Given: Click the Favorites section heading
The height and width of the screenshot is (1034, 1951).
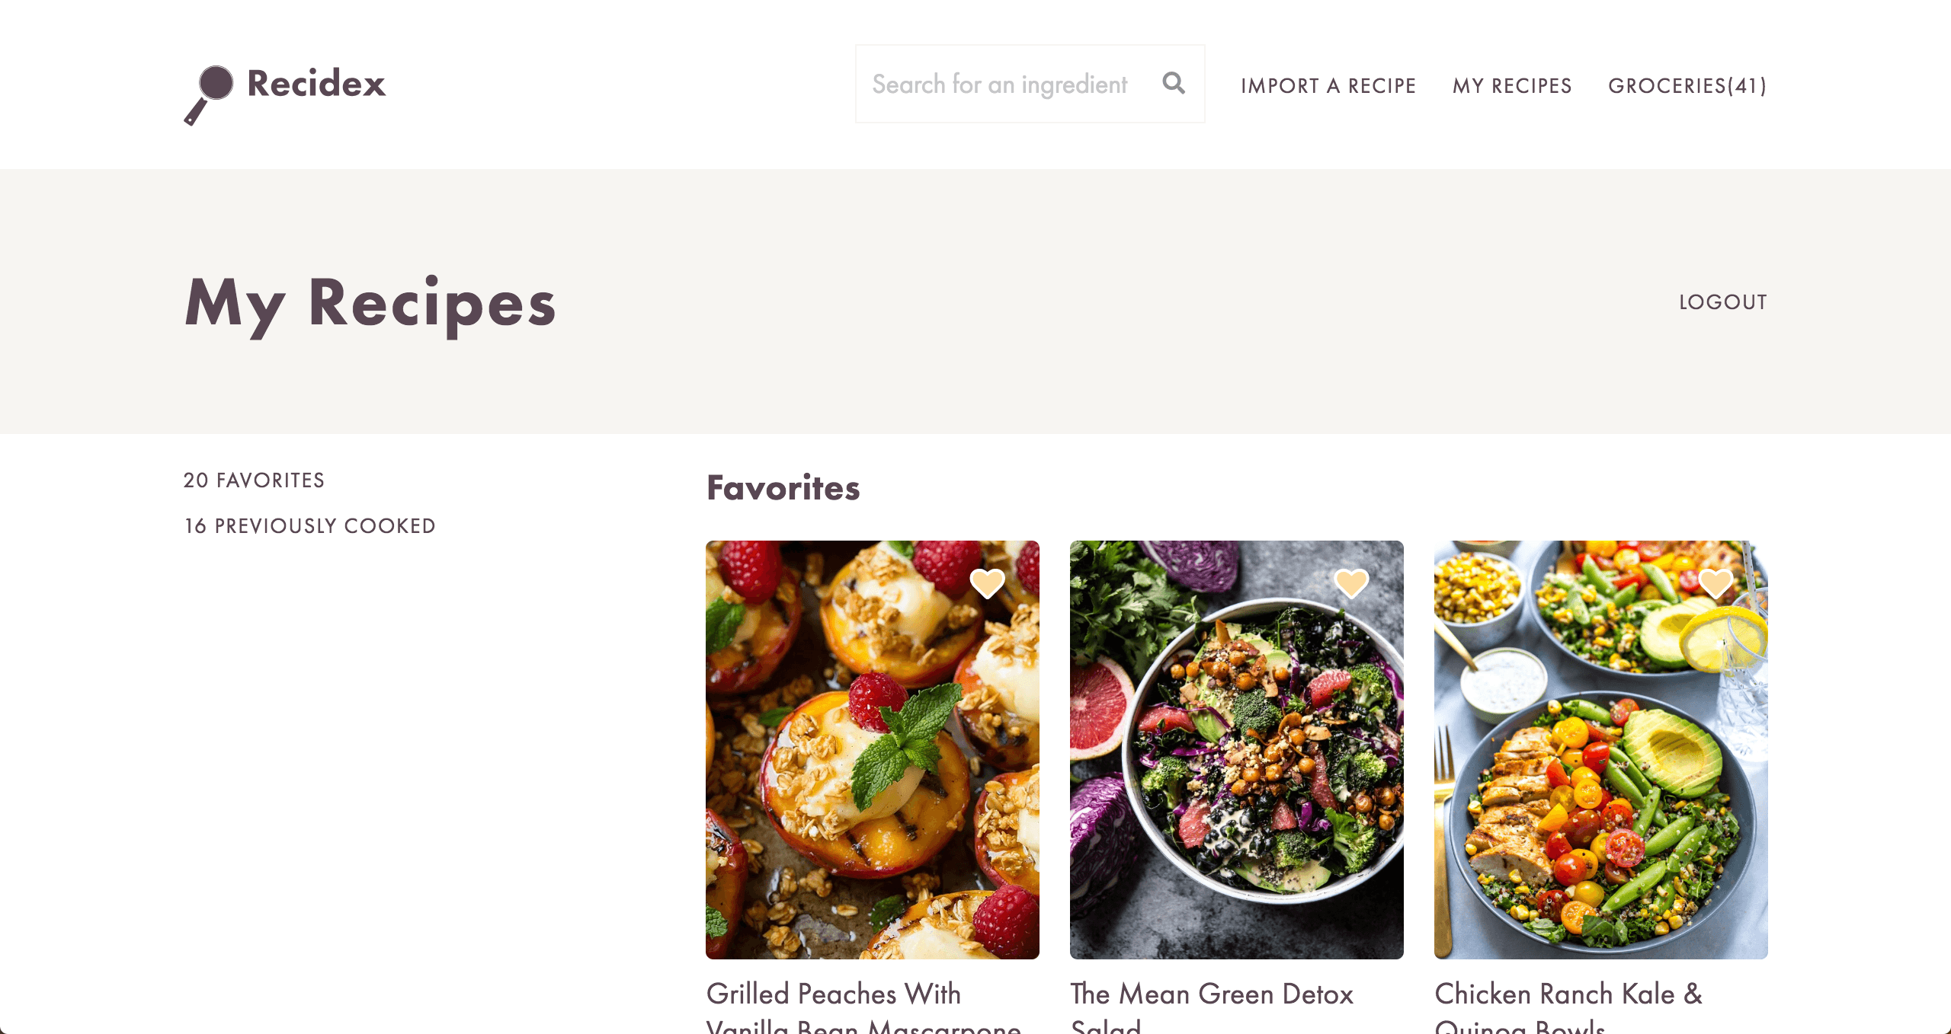Looking at the screenshot, I should pyautogui.click(x=783, y=488).
